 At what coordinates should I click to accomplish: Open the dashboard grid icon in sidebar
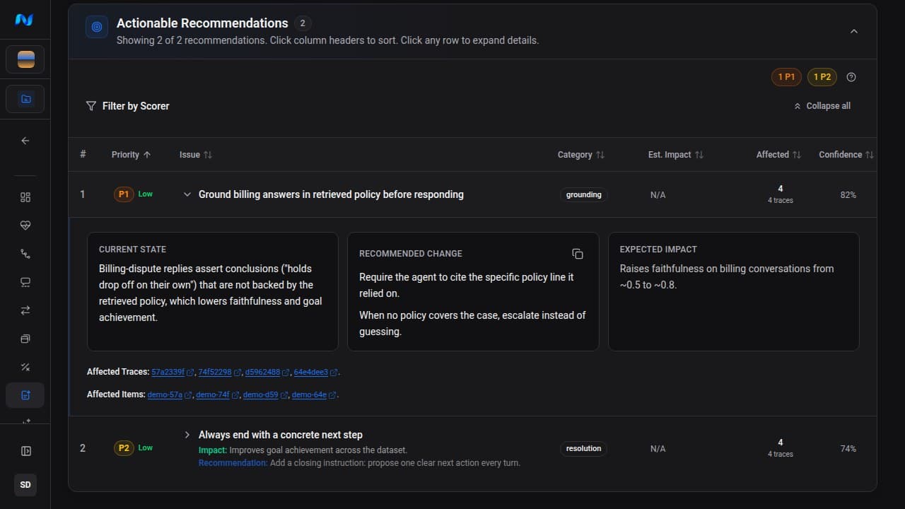click(x=25, y=197)
